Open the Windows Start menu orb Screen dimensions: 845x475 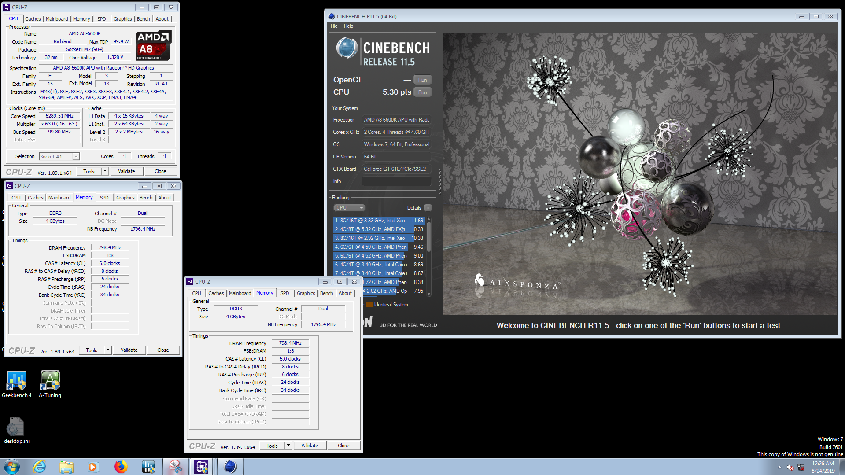click(x=12, y=467)
